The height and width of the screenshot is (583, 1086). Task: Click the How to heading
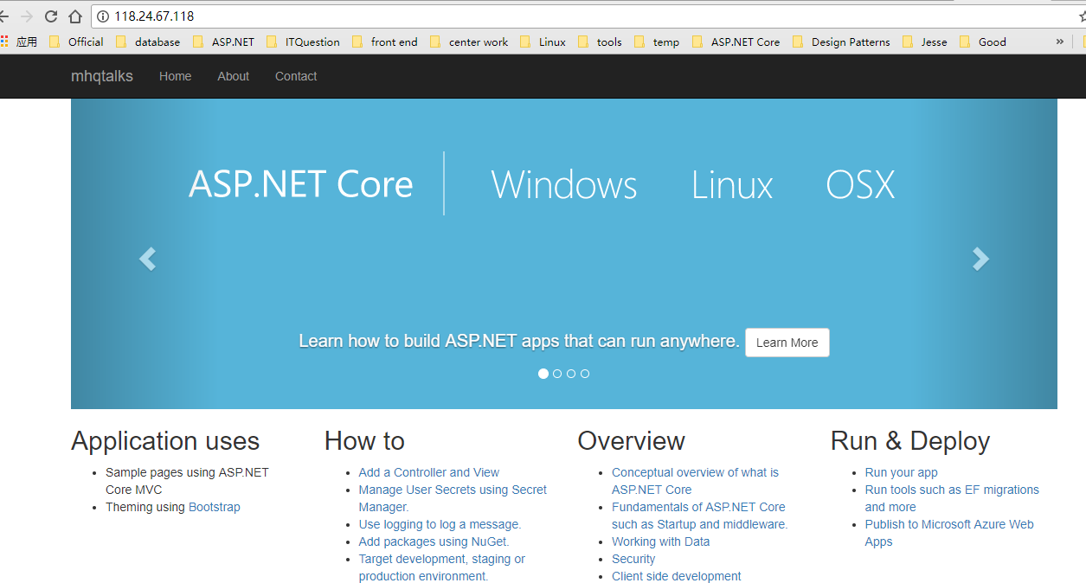point(364,441)
